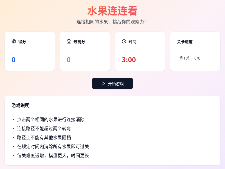
Task: Click instruction 连接路径不能超过两个转弯
Action: (x=44, y=128)
